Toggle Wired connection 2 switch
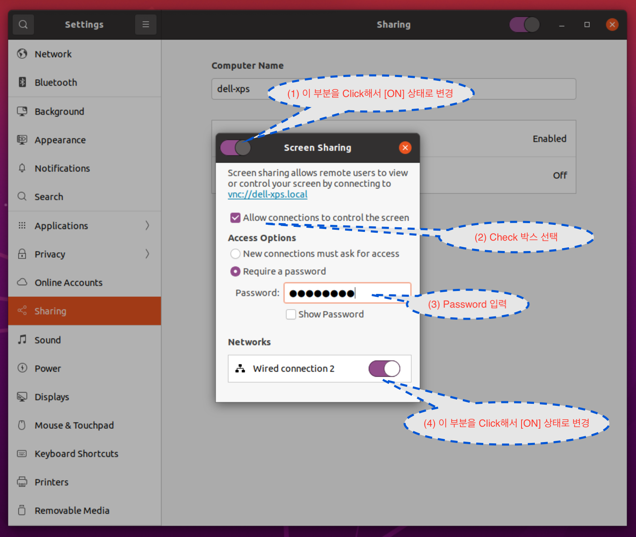The image size is (636, 537). coord(384,368)
